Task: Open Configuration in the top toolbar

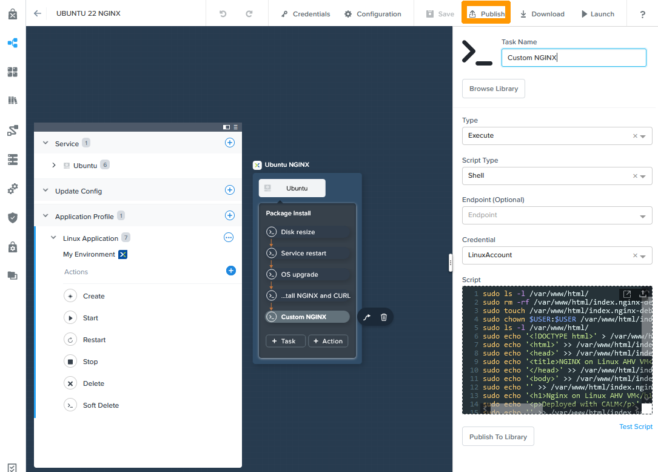Action: pyautogui.click(x=372, y=14)
